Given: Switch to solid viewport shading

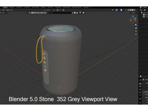Looking at the screenshot, I should (x=130, y=10).
